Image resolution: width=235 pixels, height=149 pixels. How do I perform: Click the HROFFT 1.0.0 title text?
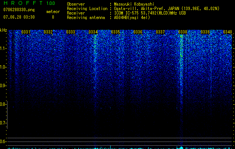pyautogui.click(x=29, y=3)
